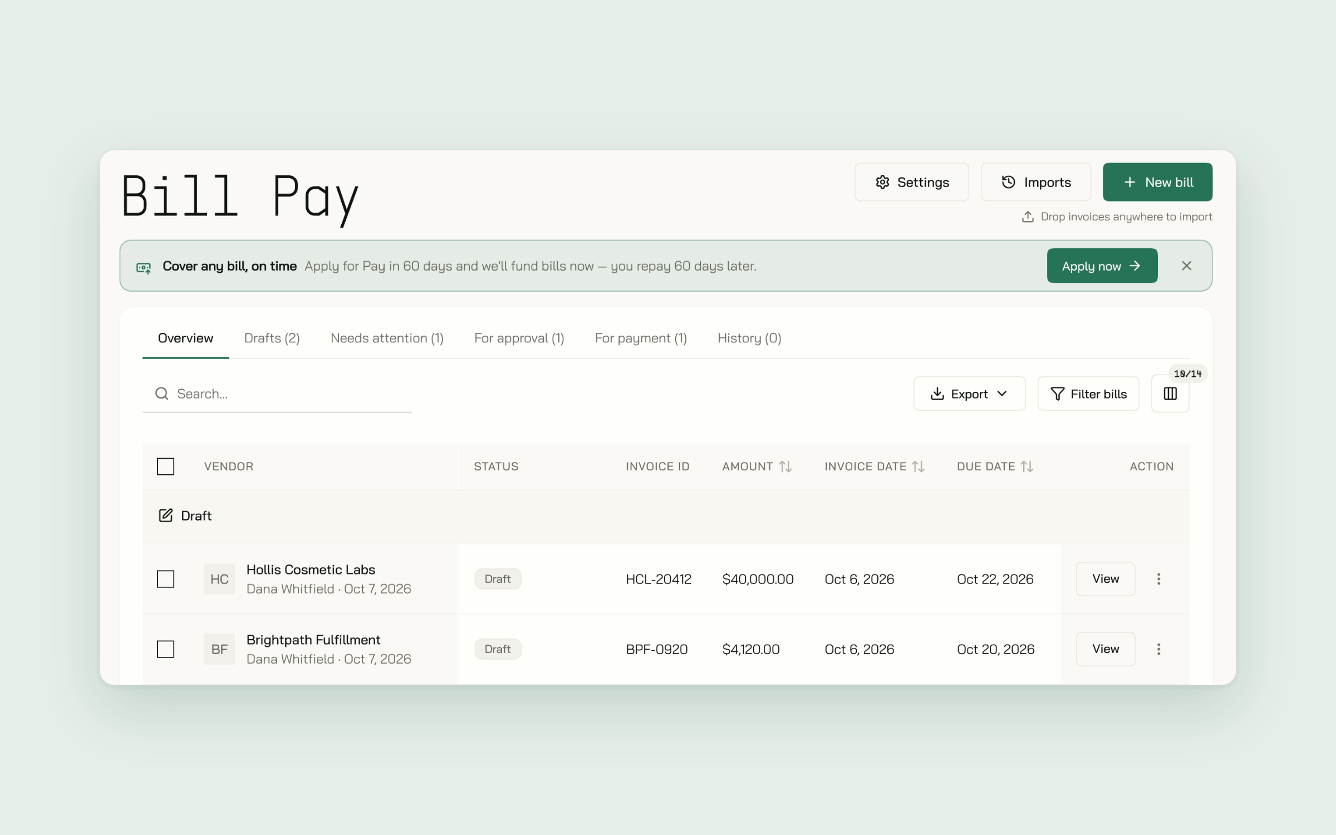Click the Draft group pencil icon
This screenshot has height=835, width=1336.
click(x=165, y=515)
